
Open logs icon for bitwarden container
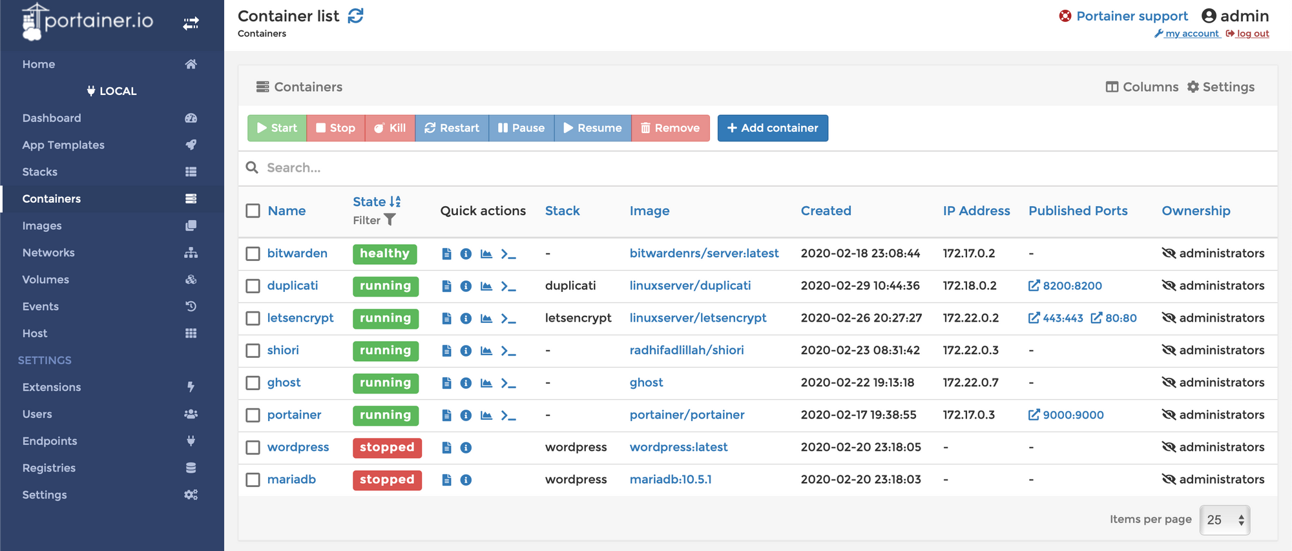446,254
